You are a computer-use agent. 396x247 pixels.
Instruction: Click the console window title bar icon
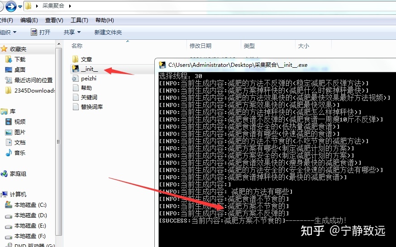pyautogui.click(x=162, y=65)
